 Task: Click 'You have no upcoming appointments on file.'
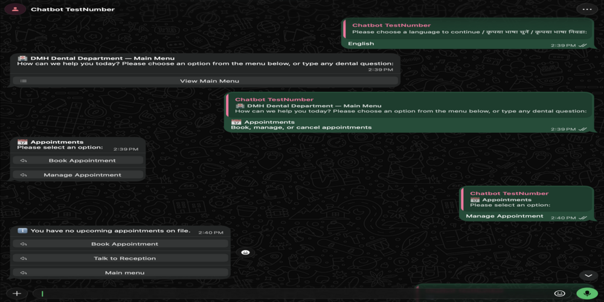[x=111, y=231]
